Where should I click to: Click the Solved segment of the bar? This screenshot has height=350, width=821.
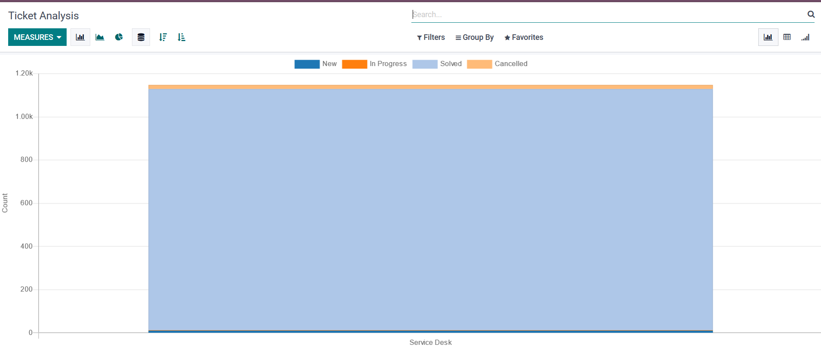(430, 210)
